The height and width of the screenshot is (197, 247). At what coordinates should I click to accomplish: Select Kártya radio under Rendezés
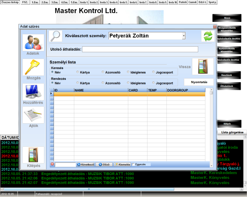click(x=78, y=83)
